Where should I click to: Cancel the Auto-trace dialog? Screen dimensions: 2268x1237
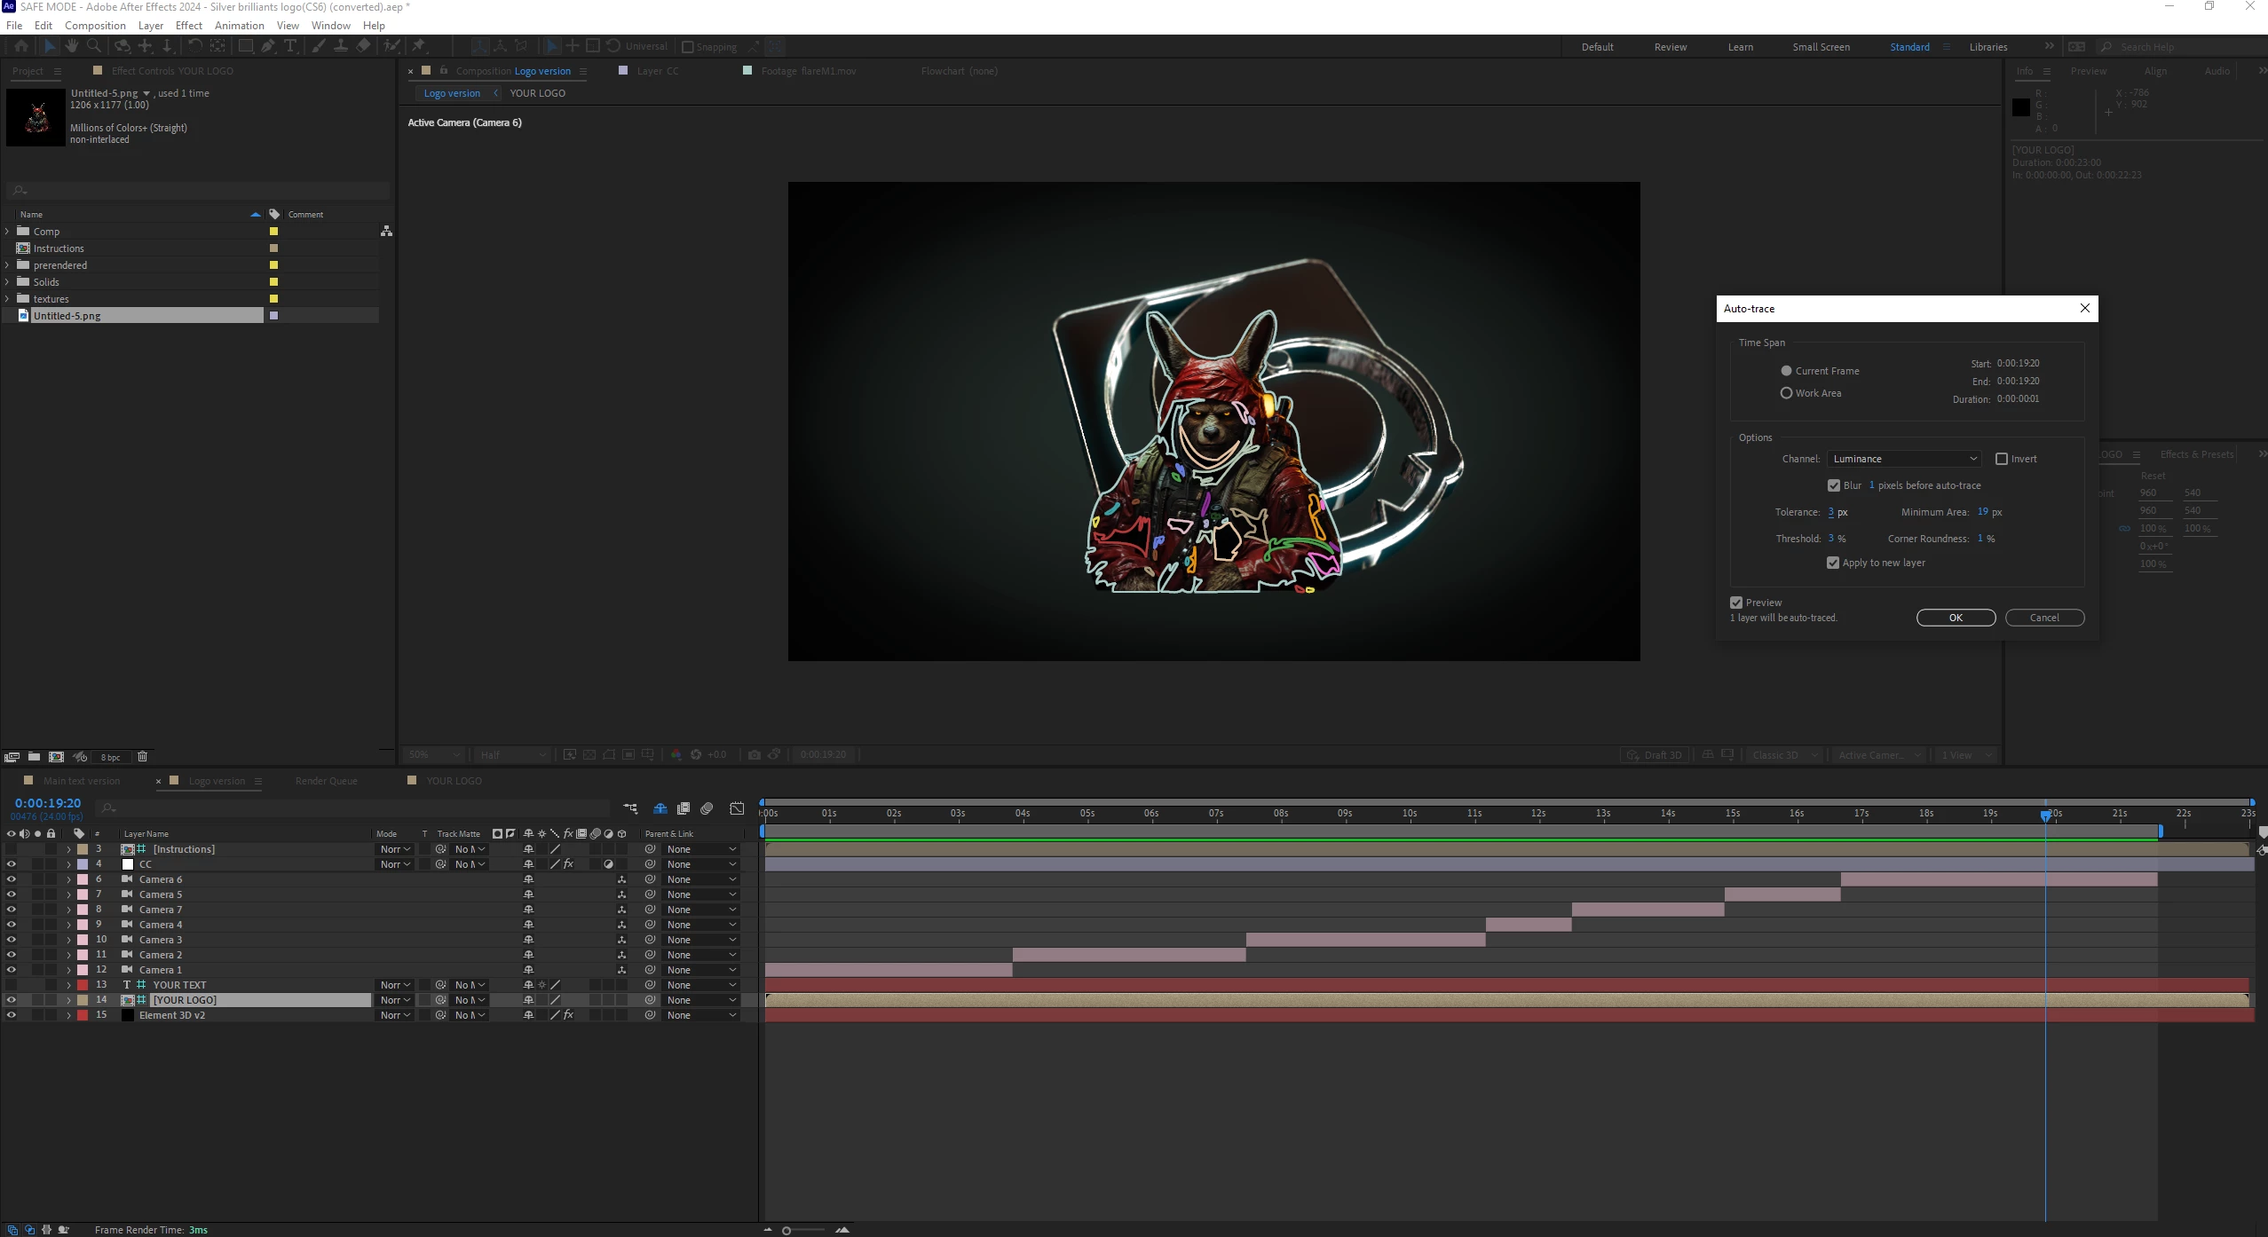pyautogui.click(x=2044, y=618)
